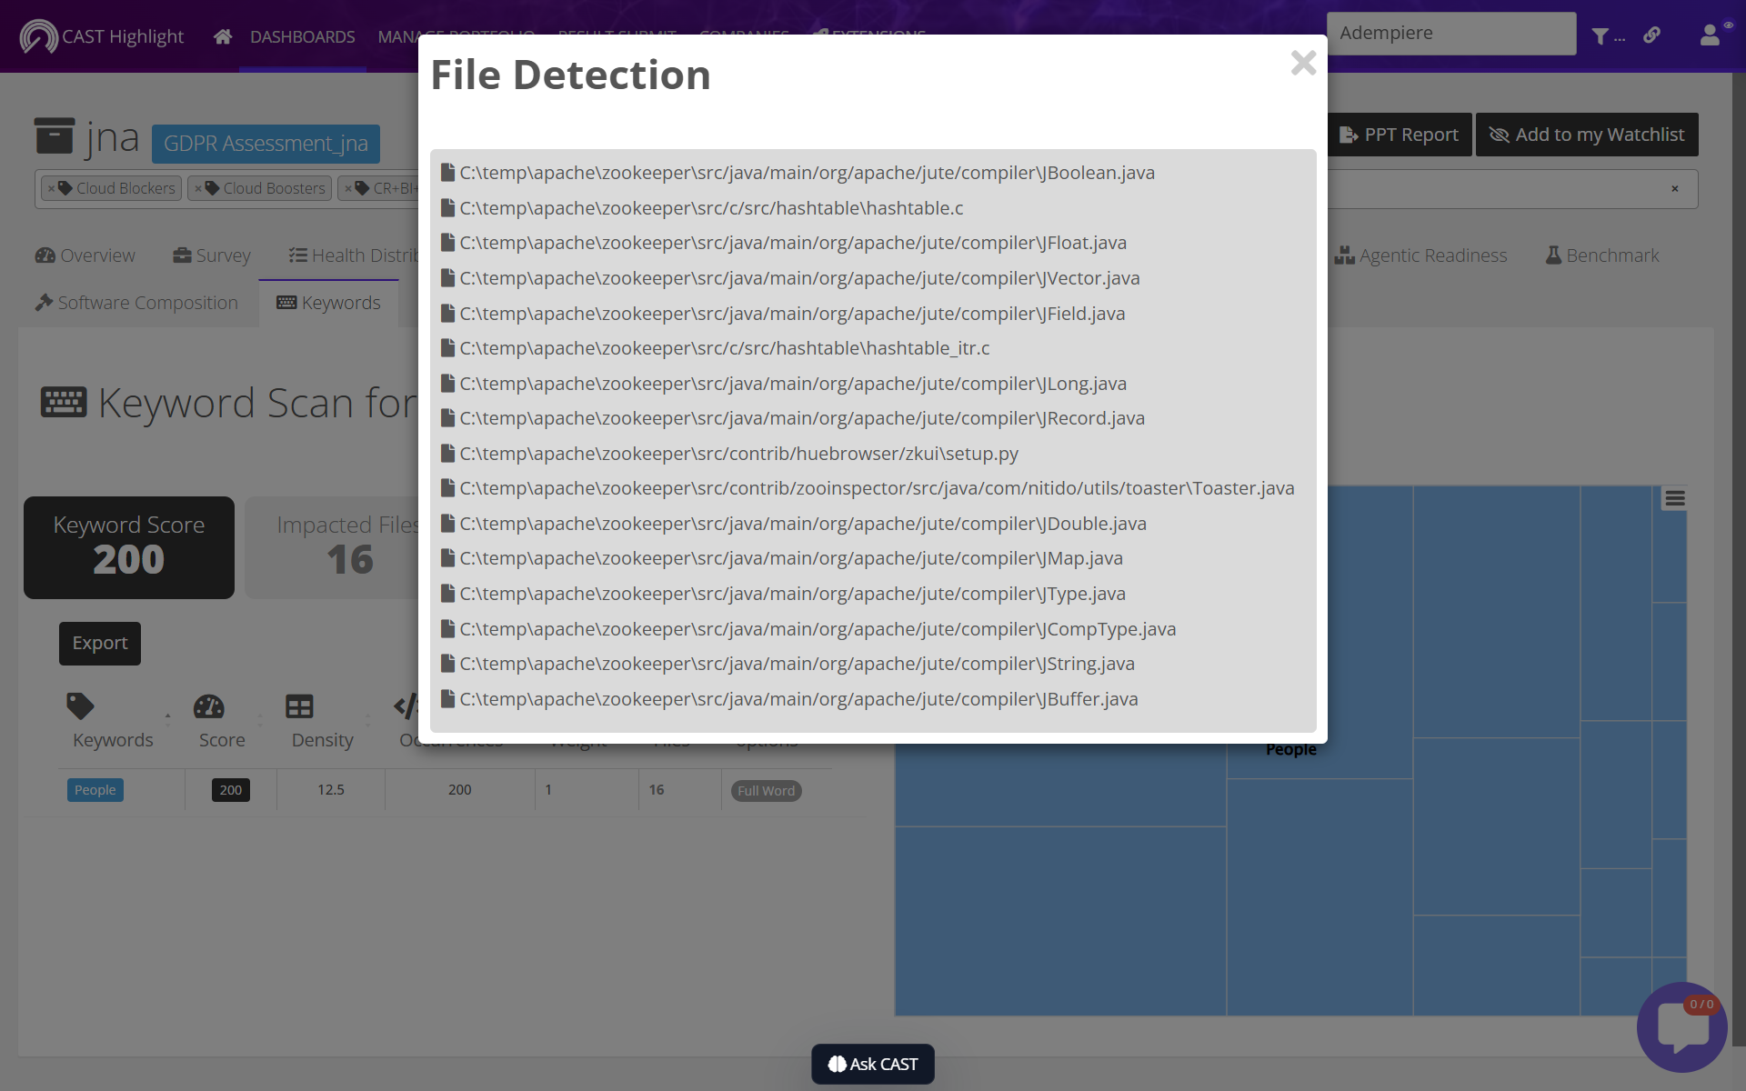Click the Adempiere search field
Viewport: 1746px width, 1091px height.
1451,34
